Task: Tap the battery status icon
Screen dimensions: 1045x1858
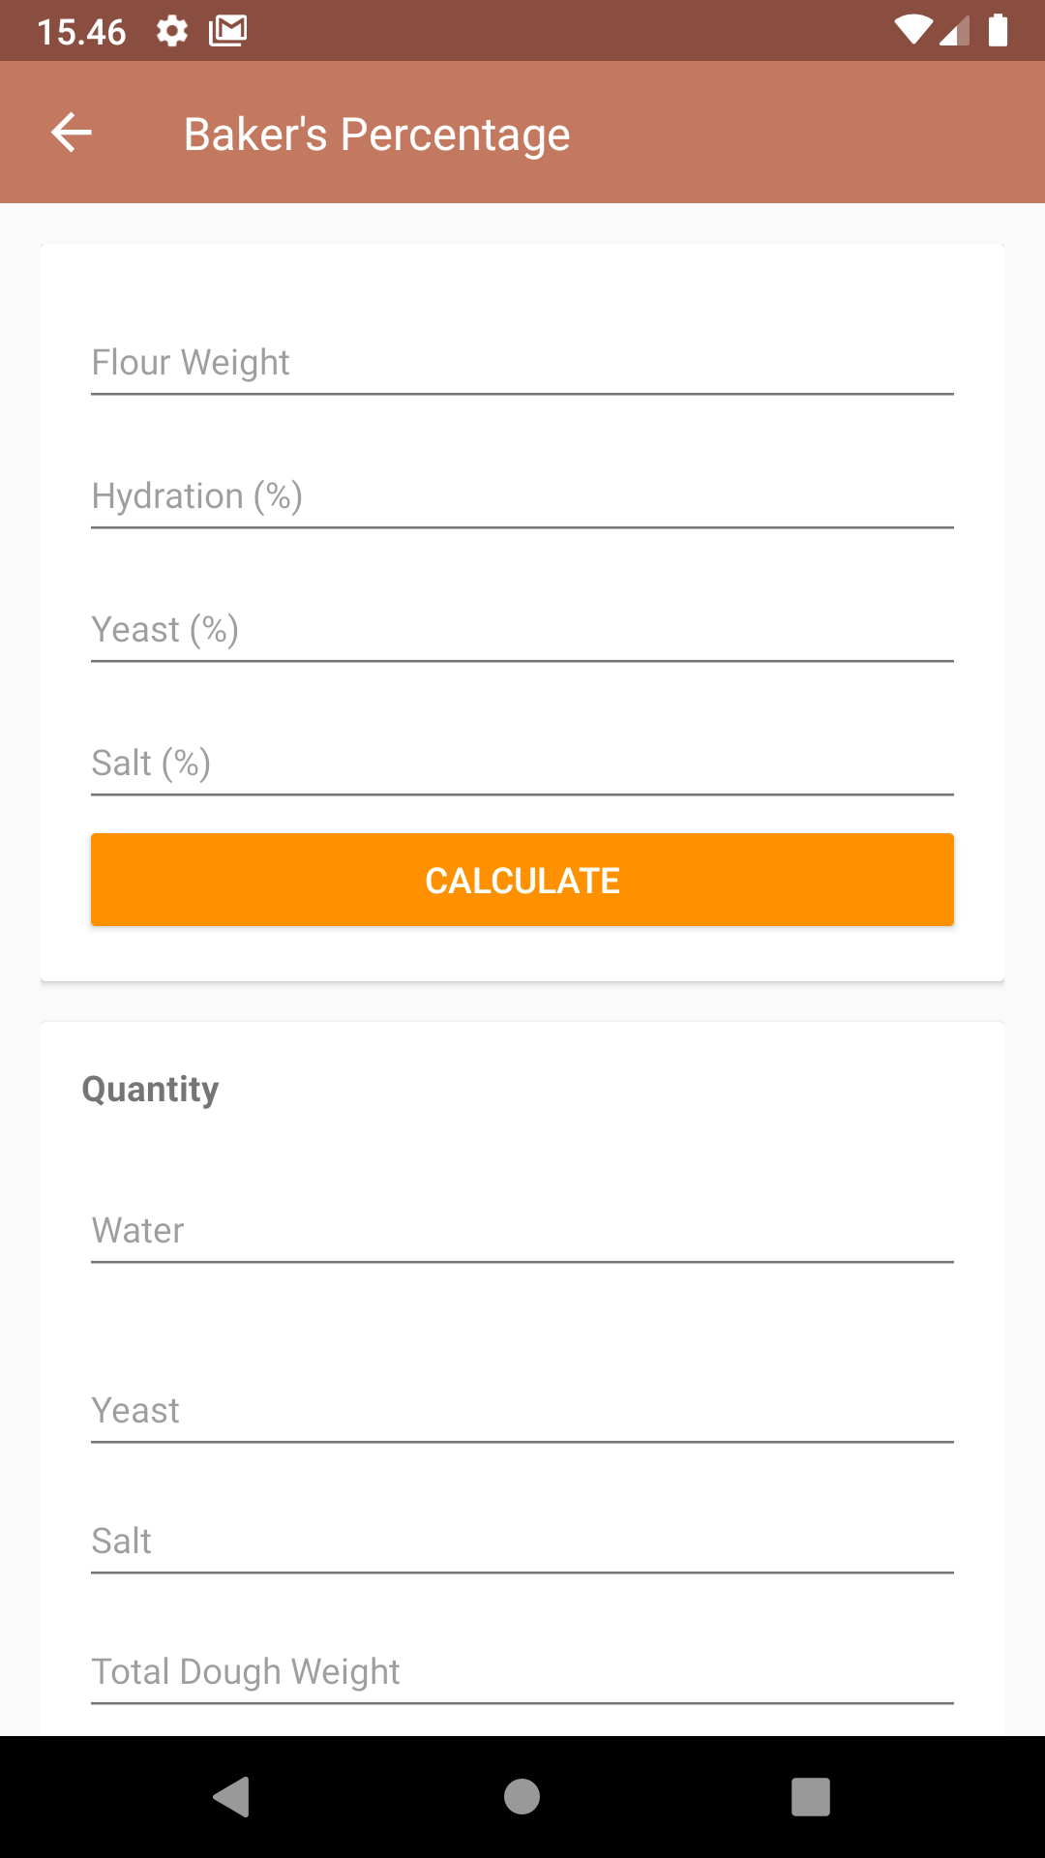Action: pyautogui.click(x=998, y=30)
